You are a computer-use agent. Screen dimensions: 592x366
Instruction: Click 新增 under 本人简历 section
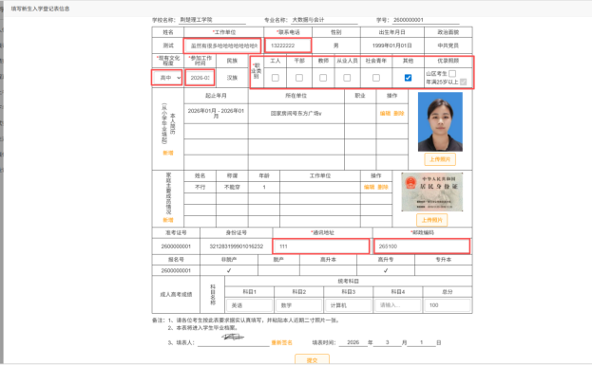pyautogui.click(x=168, y=153)
